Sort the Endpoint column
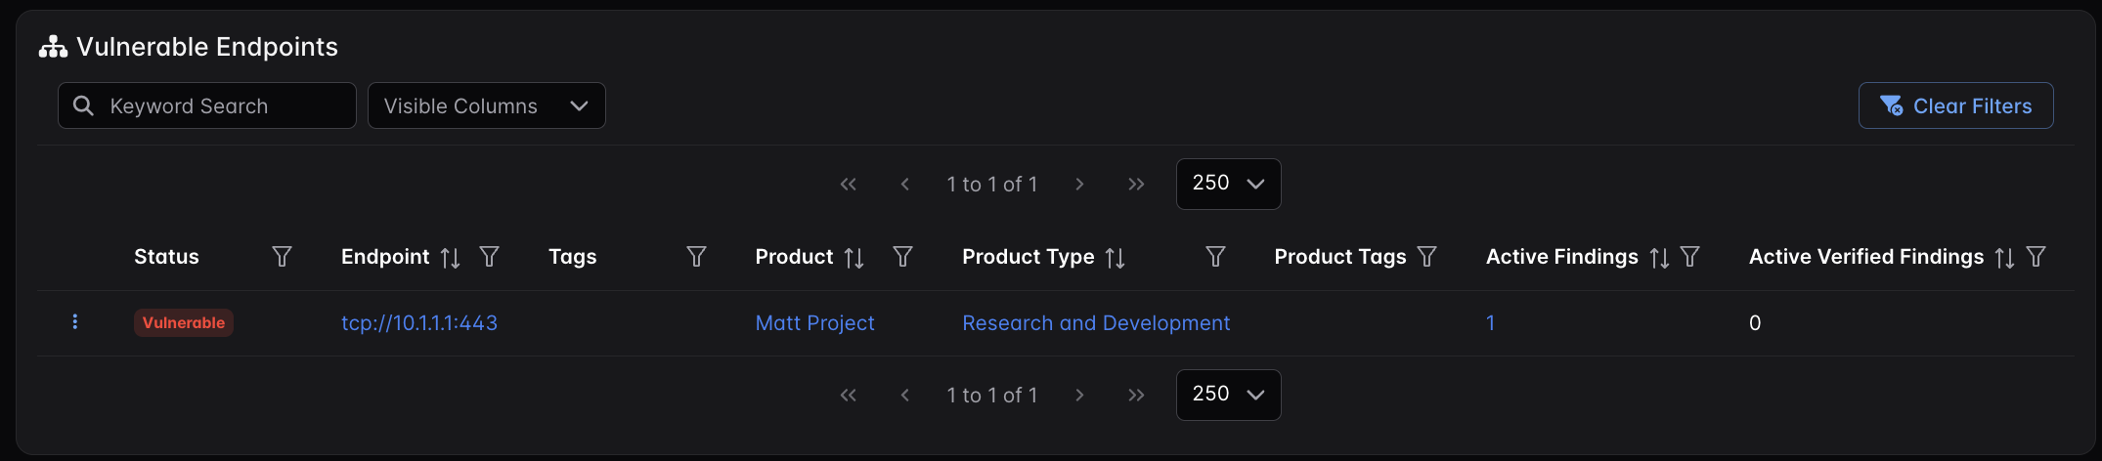Image resolution: width=2102 pixels, height=461 pixels. pos(450,258)
